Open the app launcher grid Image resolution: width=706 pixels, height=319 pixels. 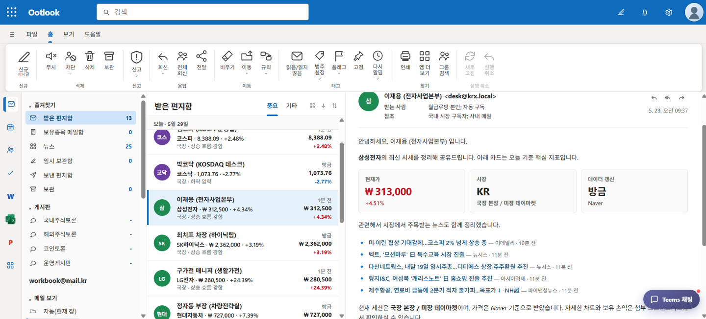pos(12,12)
